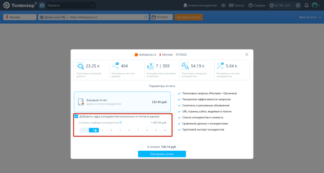
Task: Clear the URL field with X icon
Action: 146,17
